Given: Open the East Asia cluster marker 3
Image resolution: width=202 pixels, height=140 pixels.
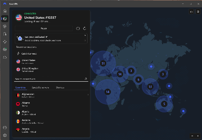Looking at the screenshot, I should click(163, 74).
